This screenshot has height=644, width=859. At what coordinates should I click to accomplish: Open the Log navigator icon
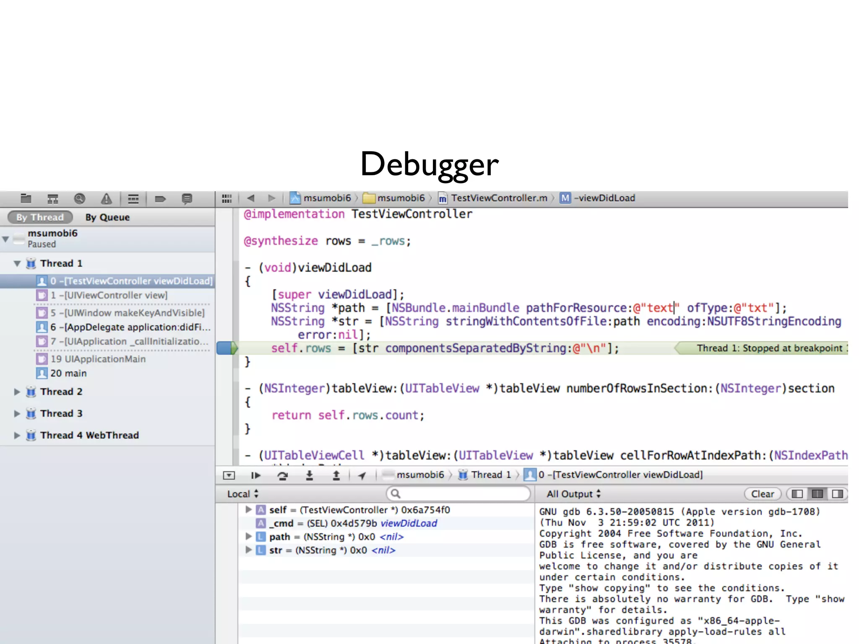(187, 199)
